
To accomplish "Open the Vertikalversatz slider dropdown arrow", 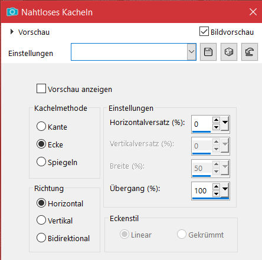I will click(x=225, y=145).
